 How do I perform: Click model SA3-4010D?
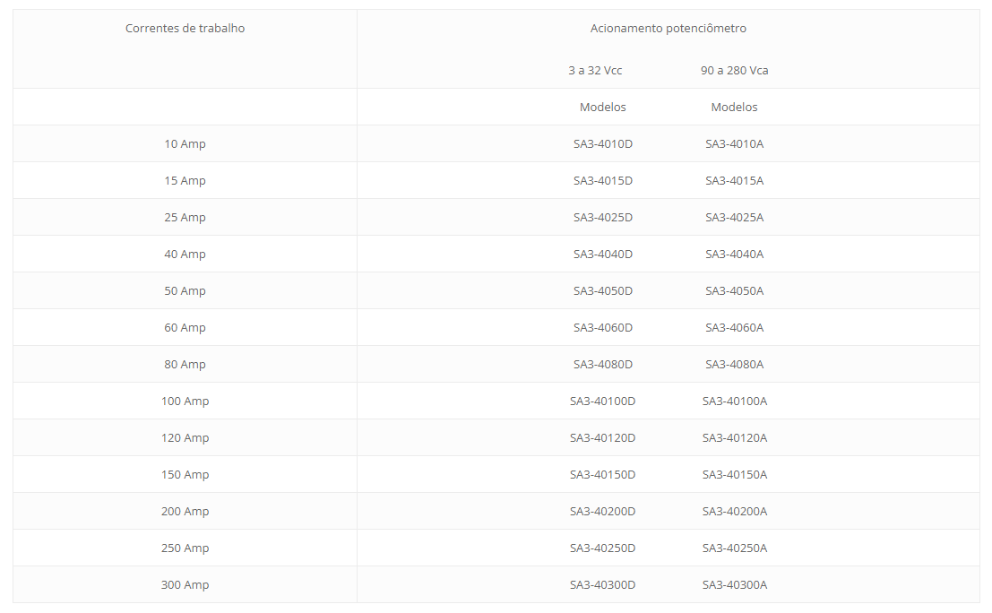click(x=603, y=144)
